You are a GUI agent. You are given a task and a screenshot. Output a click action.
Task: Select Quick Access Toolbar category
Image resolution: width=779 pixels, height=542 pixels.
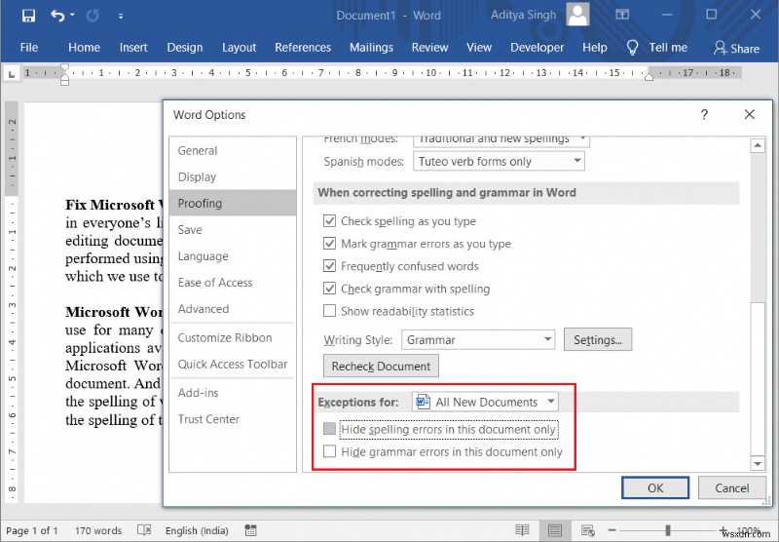233,364
